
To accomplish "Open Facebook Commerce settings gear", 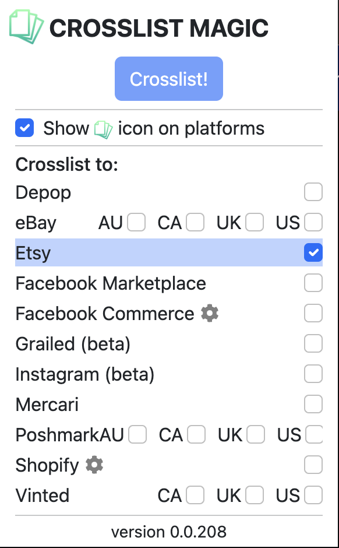I will point(209,313).
